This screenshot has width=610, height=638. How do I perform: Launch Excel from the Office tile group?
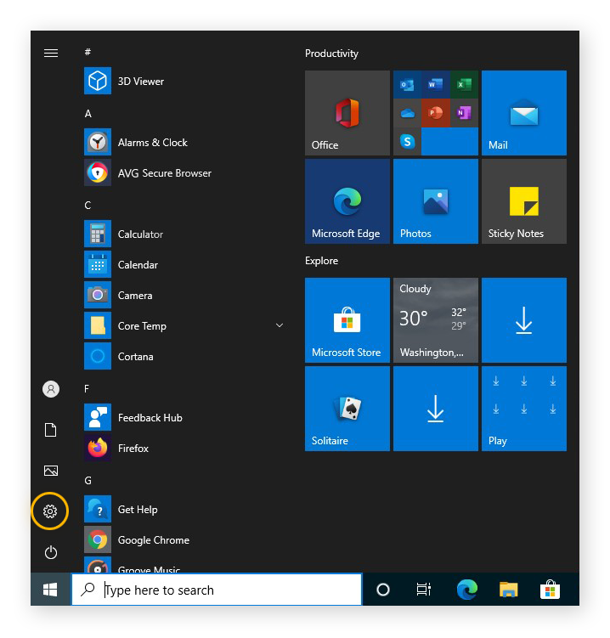point(464,85)
